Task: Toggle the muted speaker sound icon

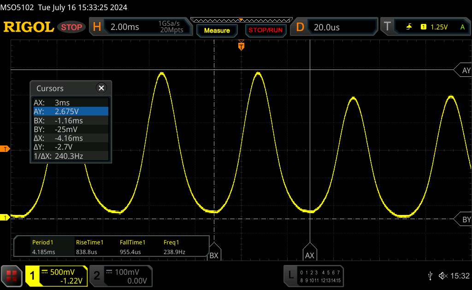Action: [x=443, y=276]
